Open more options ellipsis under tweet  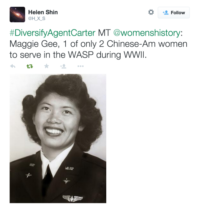point(80,66)
